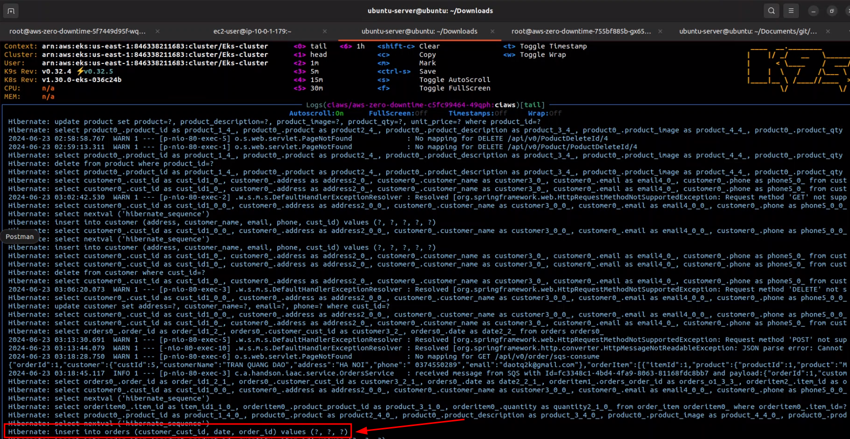Viewport: 850px width, 439px height.
Task: Open the new terminal tab icon
Action: [x=11, y=10]
